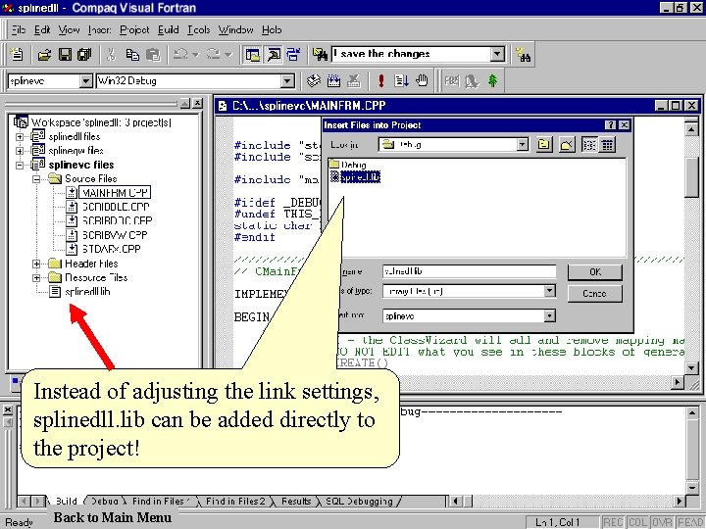Select MAINFRM.CPP in the file tree
Screen dimensions: 706x529
(115, 193)
